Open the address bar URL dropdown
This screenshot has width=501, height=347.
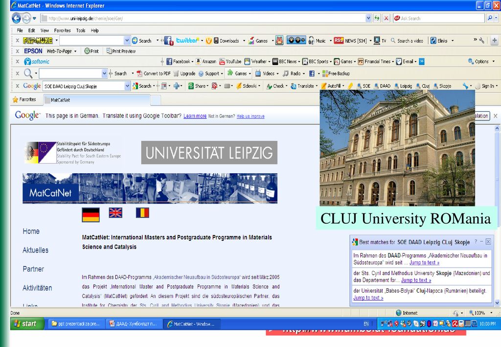tap(368, 18)
